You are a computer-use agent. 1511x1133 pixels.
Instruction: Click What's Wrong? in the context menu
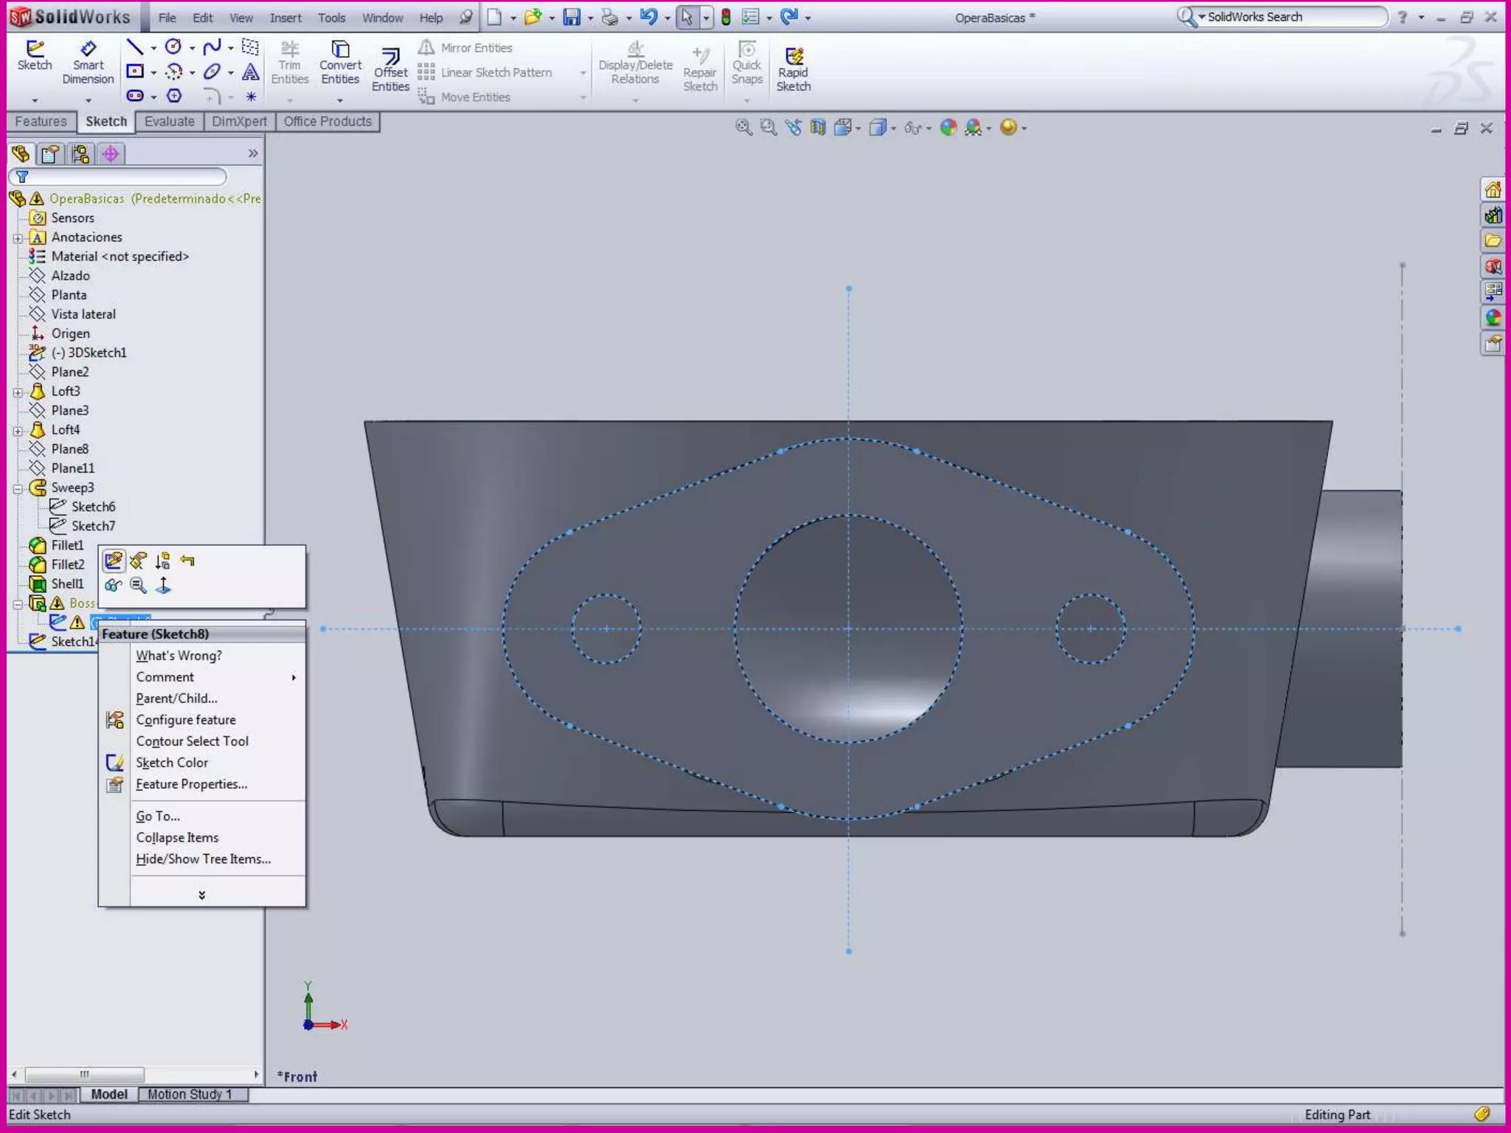pos(179,656)
